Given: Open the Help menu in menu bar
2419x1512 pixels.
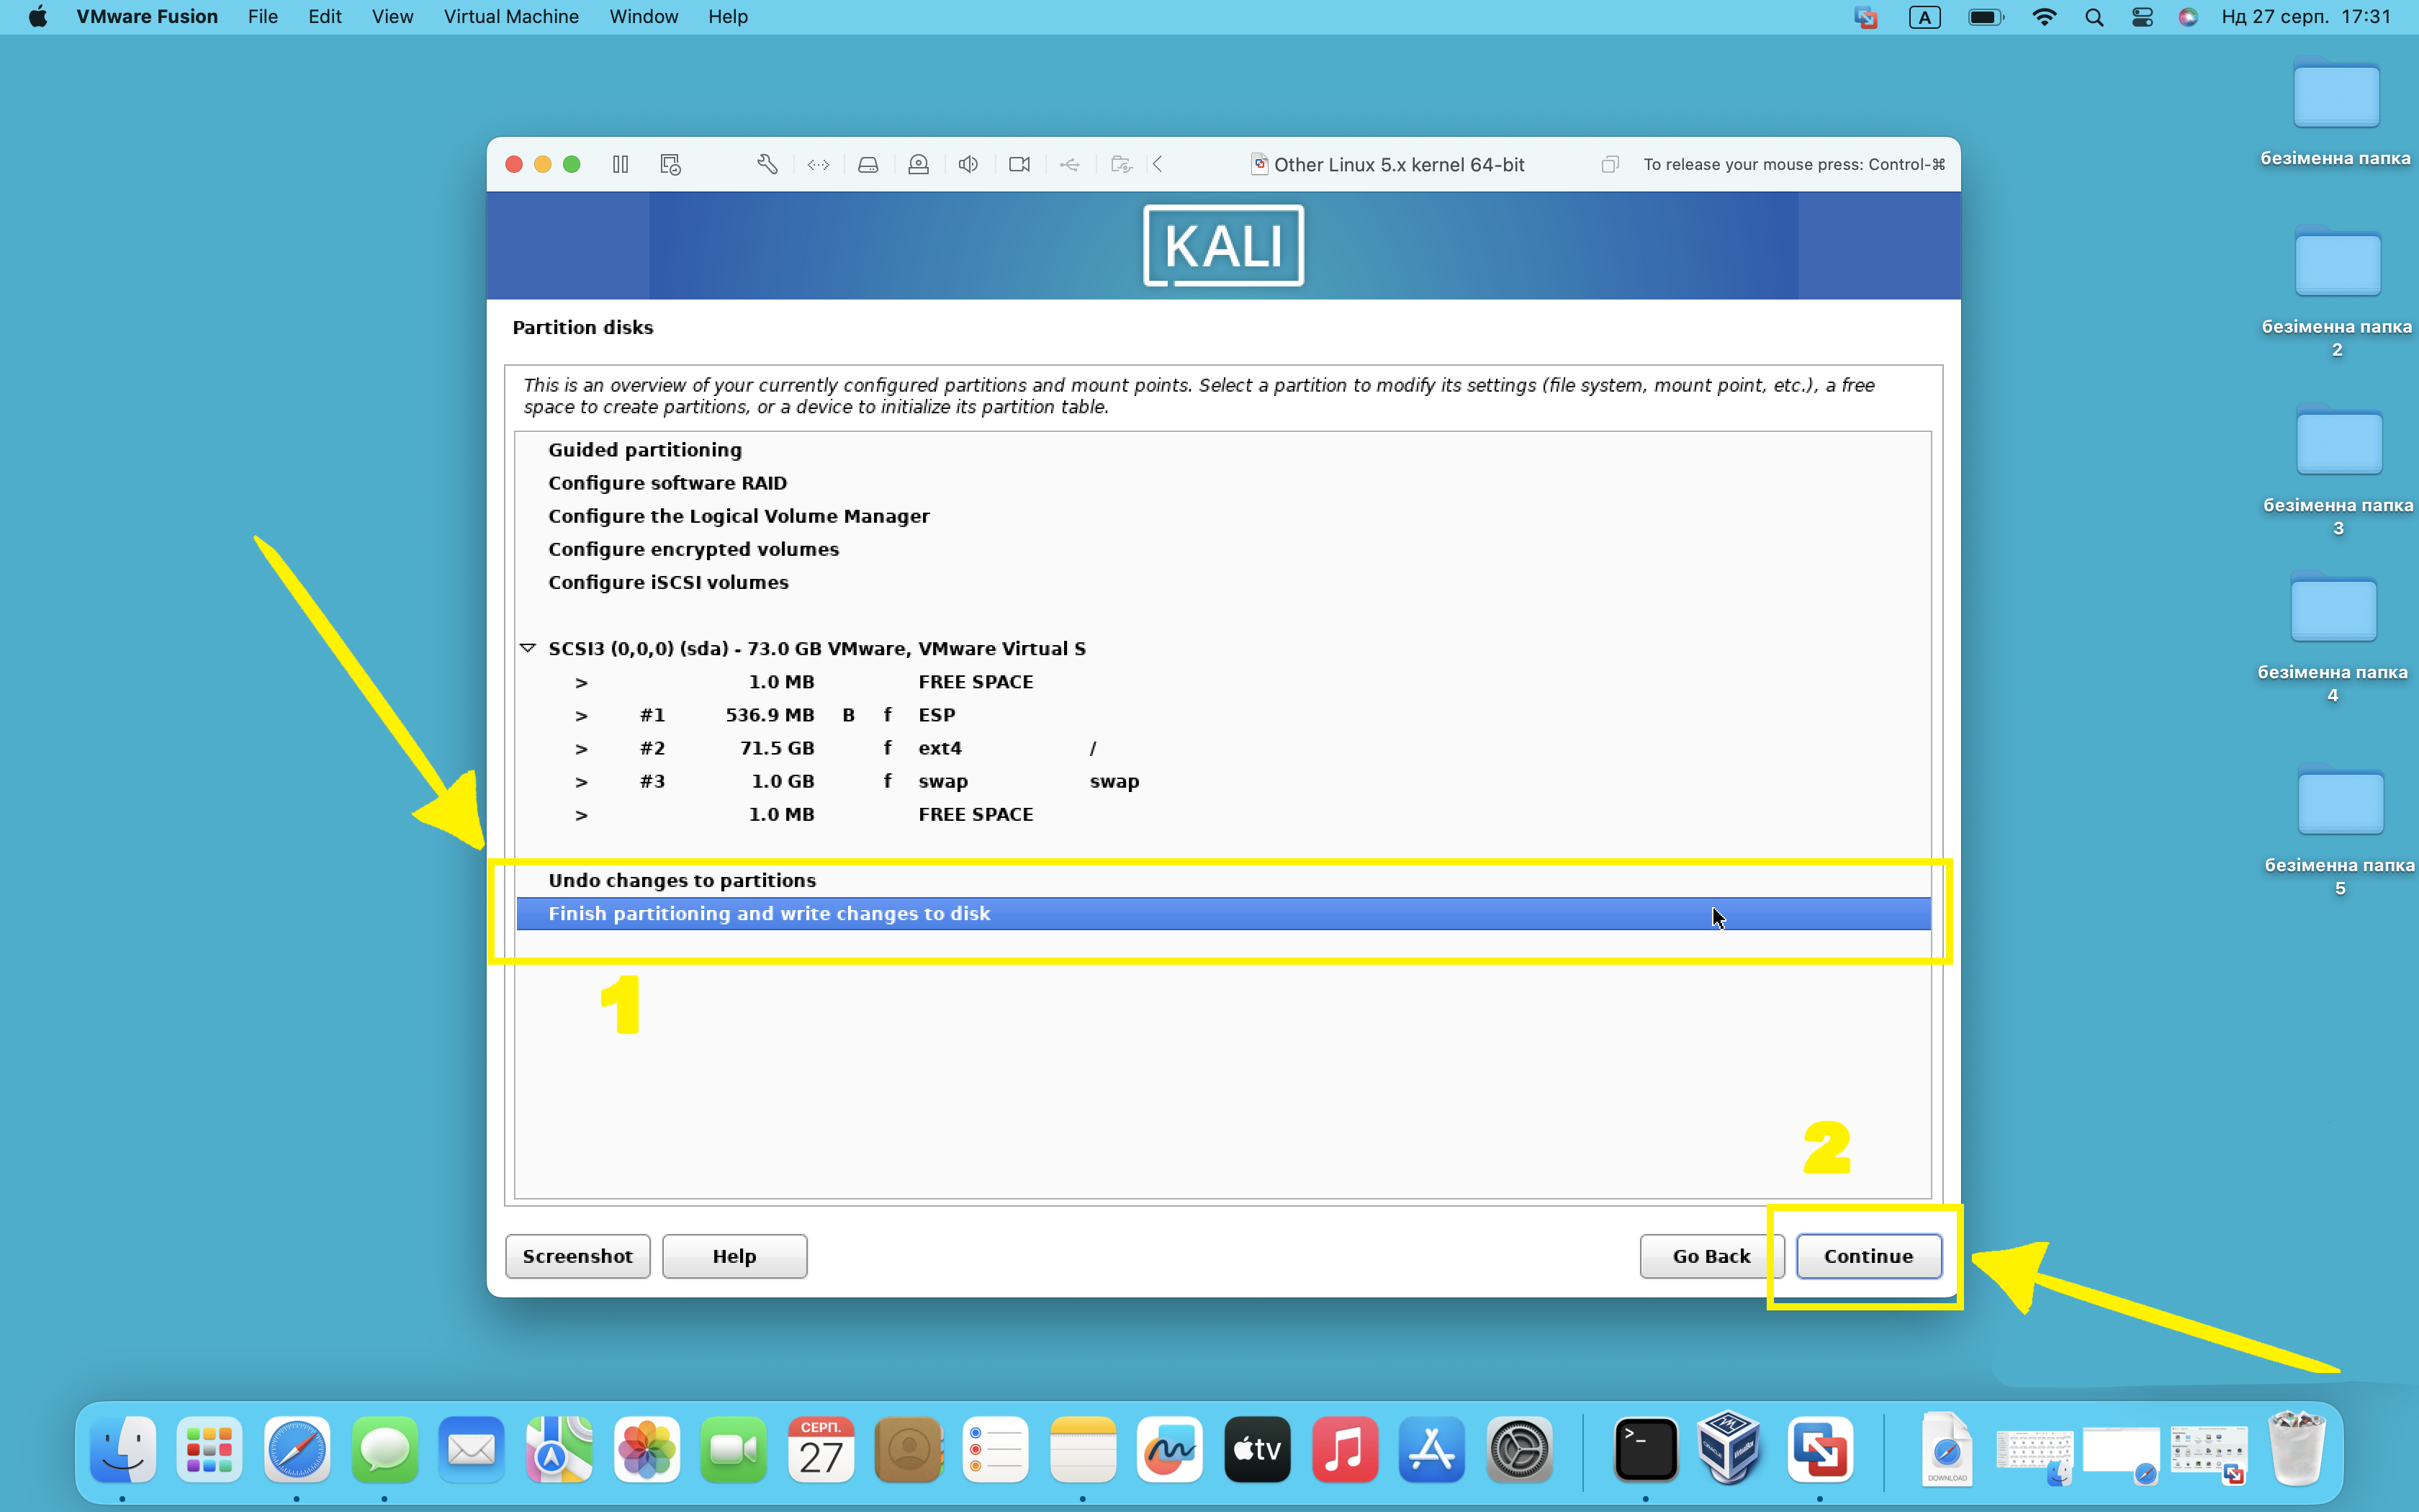Looking at the screenshot, I should click(x=728, y=17).
